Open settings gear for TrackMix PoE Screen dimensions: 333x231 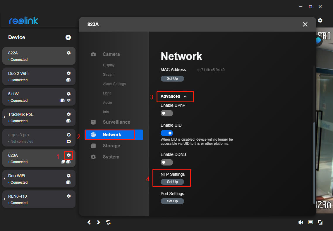(x=69, y=114)
